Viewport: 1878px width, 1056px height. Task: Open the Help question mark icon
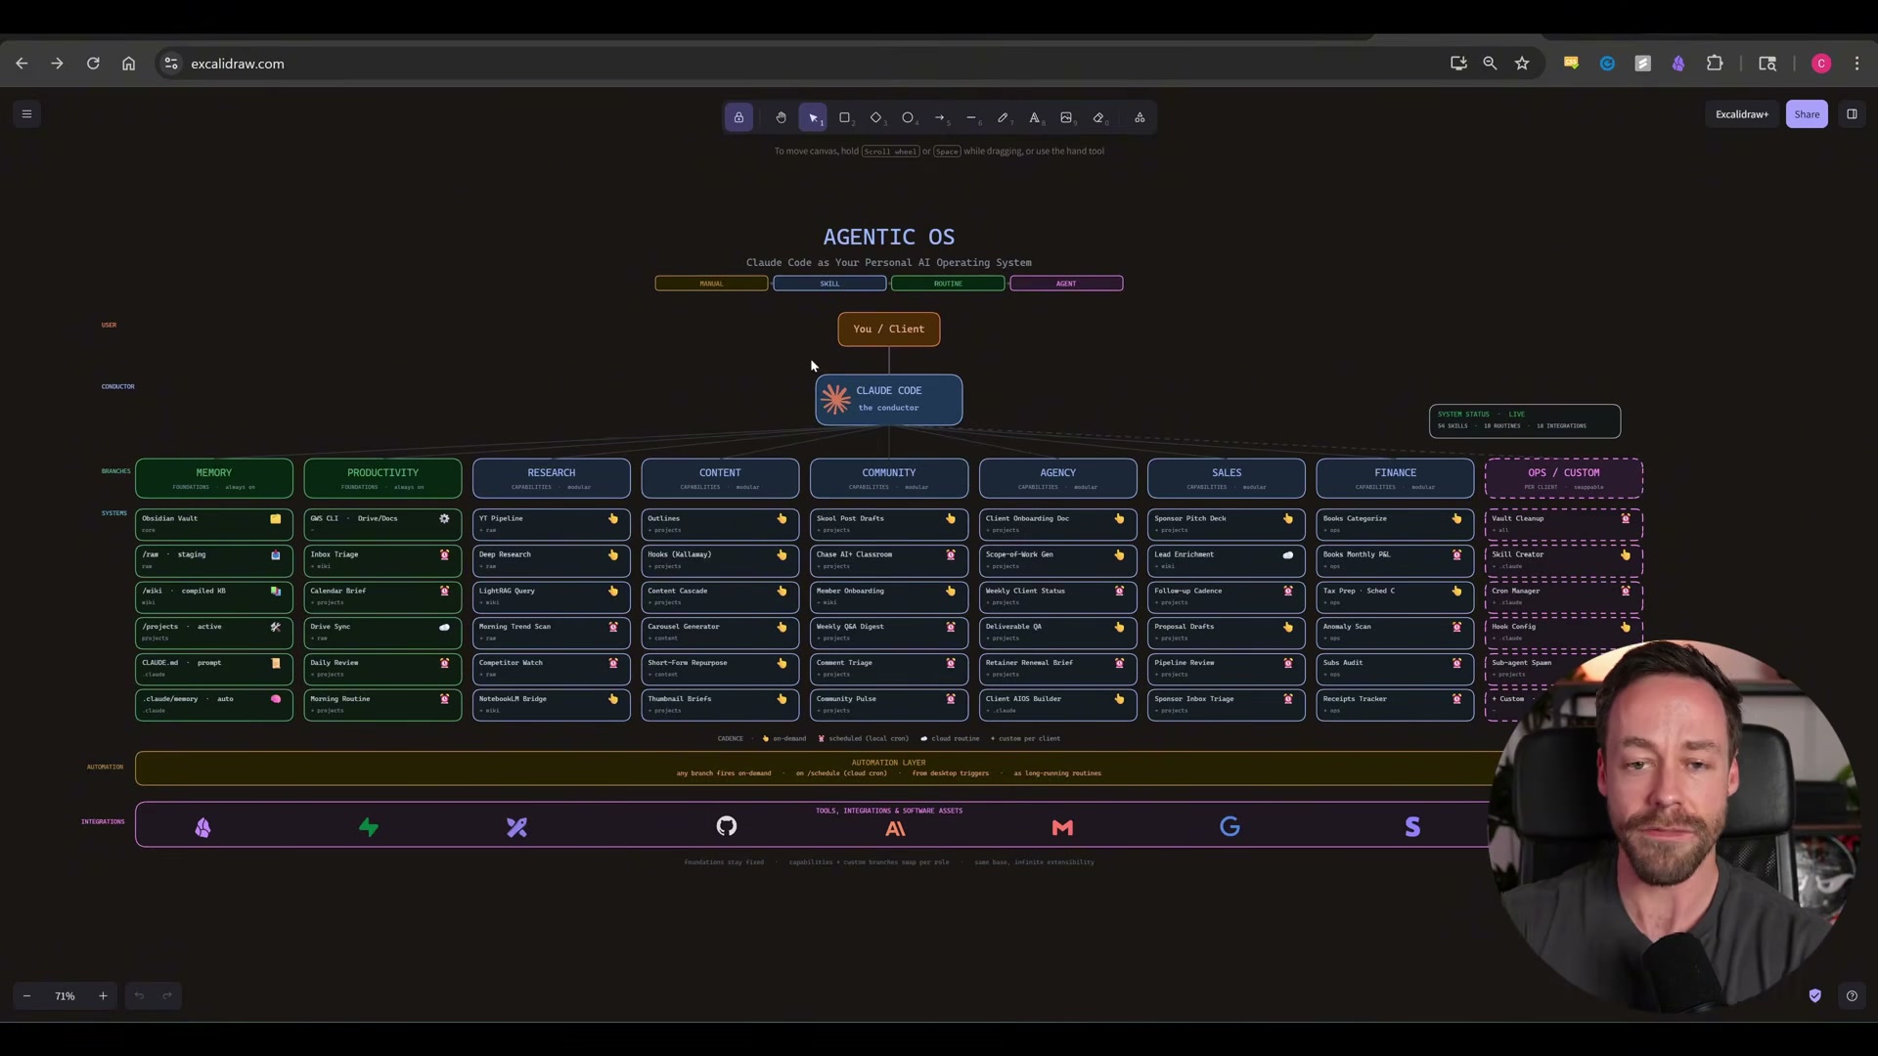pyautogui.click(x=1852, y=995)
